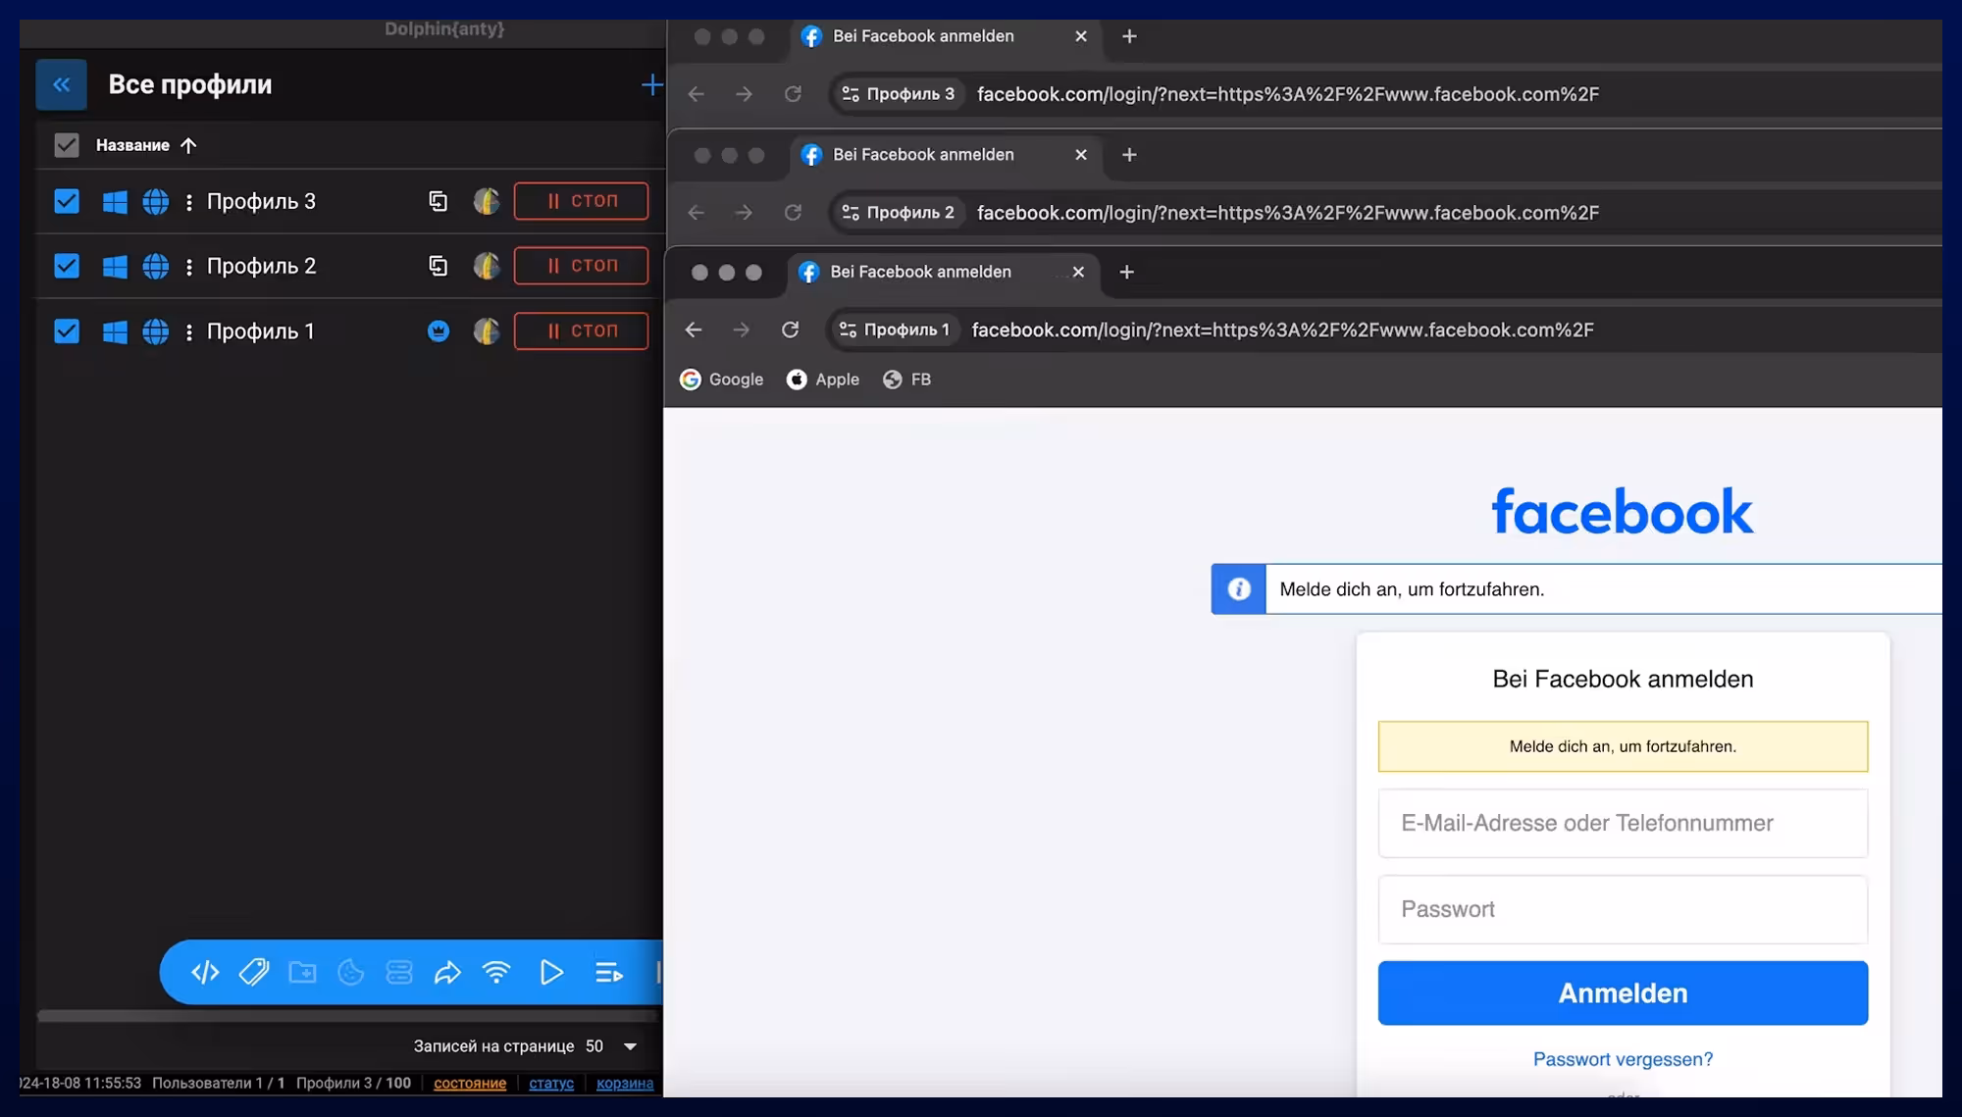
Task: Click the server/proxy icon in bulk toolbar
Action: coord(399,972)
